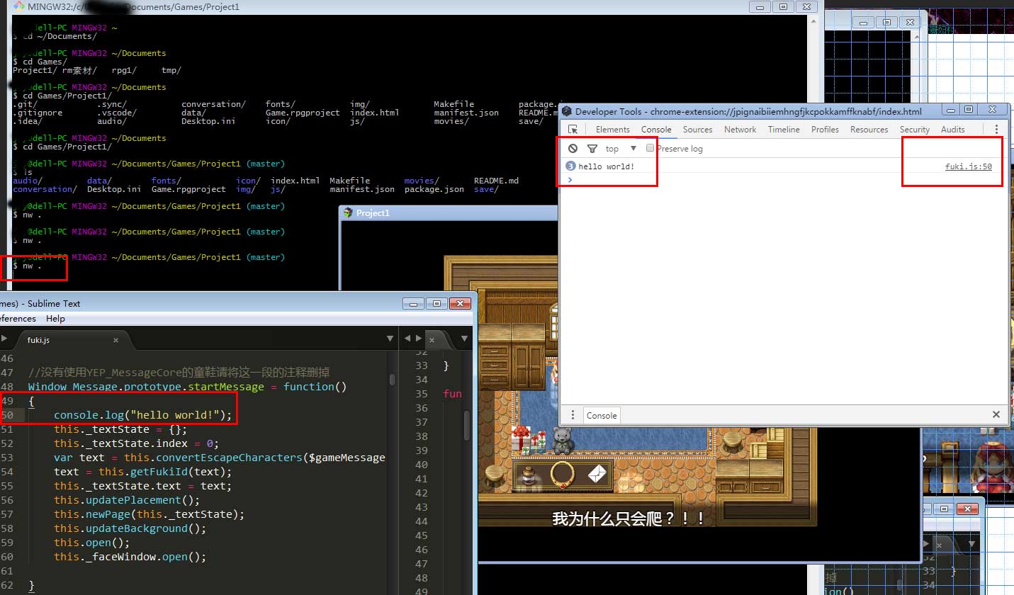
Task: Open DevTools drawer three-dot menu
Action: 573,415
